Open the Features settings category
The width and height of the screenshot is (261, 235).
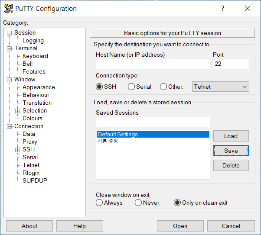pyautogui.click(x=34, y=72)
